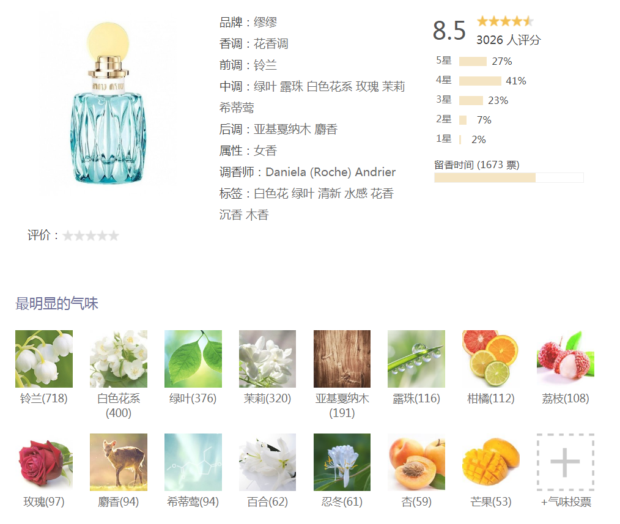The image size is (620, 524).
Task: Click the 玫瑰 rose scent icon
Action: point(44,462)
